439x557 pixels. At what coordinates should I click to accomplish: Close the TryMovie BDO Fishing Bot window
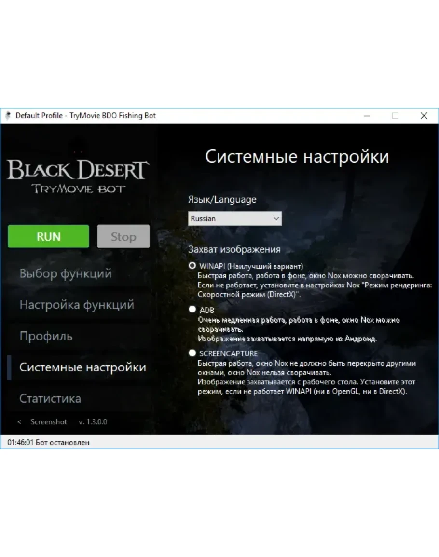[x=424, y=116]
